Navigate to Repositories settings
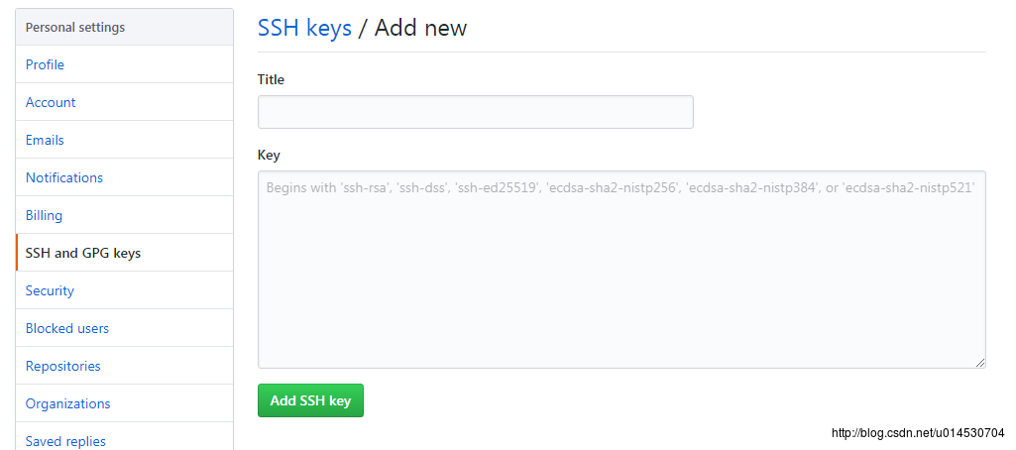The height and width of the screenshot is (450, 1016). 63,366
